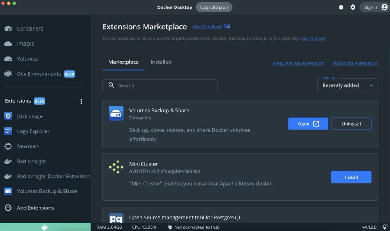Click the Mini Cluster card icon
This screenshot has width=390, height=231.
click(116, 167)
